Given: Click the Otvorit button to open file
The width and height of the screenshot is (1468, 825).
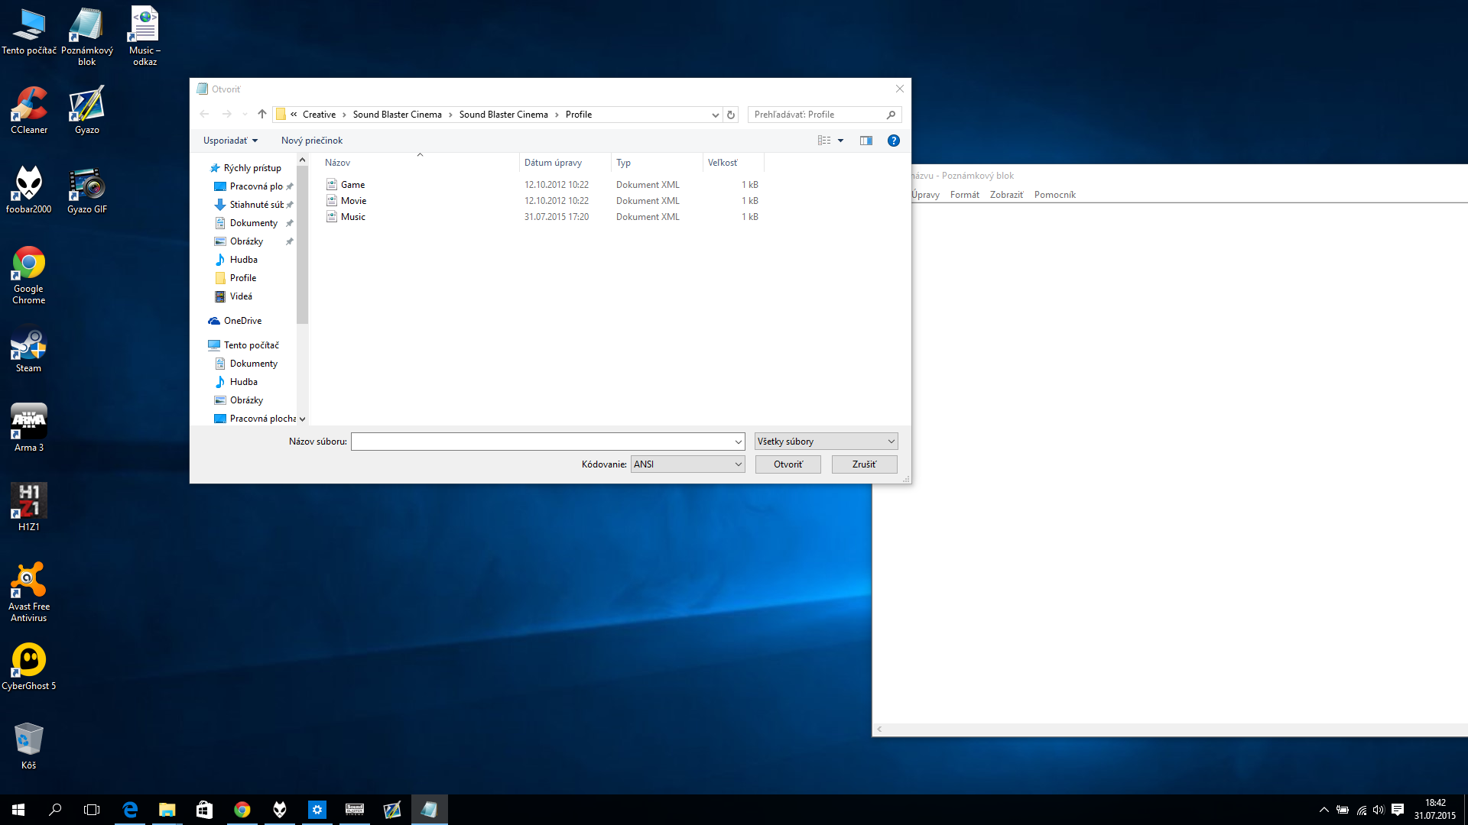Looking at the screenshot, I should 787,464.
